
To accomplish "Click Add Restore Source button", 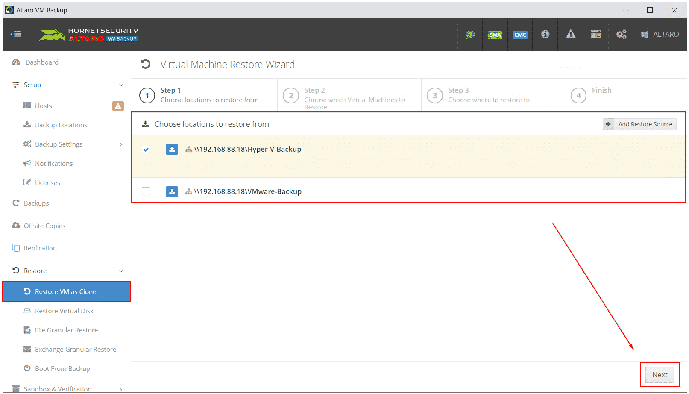I will coord(639,124).
